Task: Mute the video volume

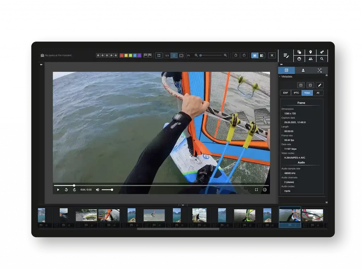Action: (98, 190)
